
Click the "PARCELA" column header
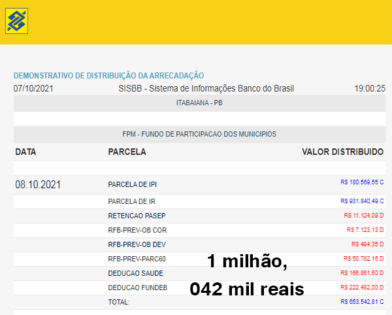[x=127, y=152]
